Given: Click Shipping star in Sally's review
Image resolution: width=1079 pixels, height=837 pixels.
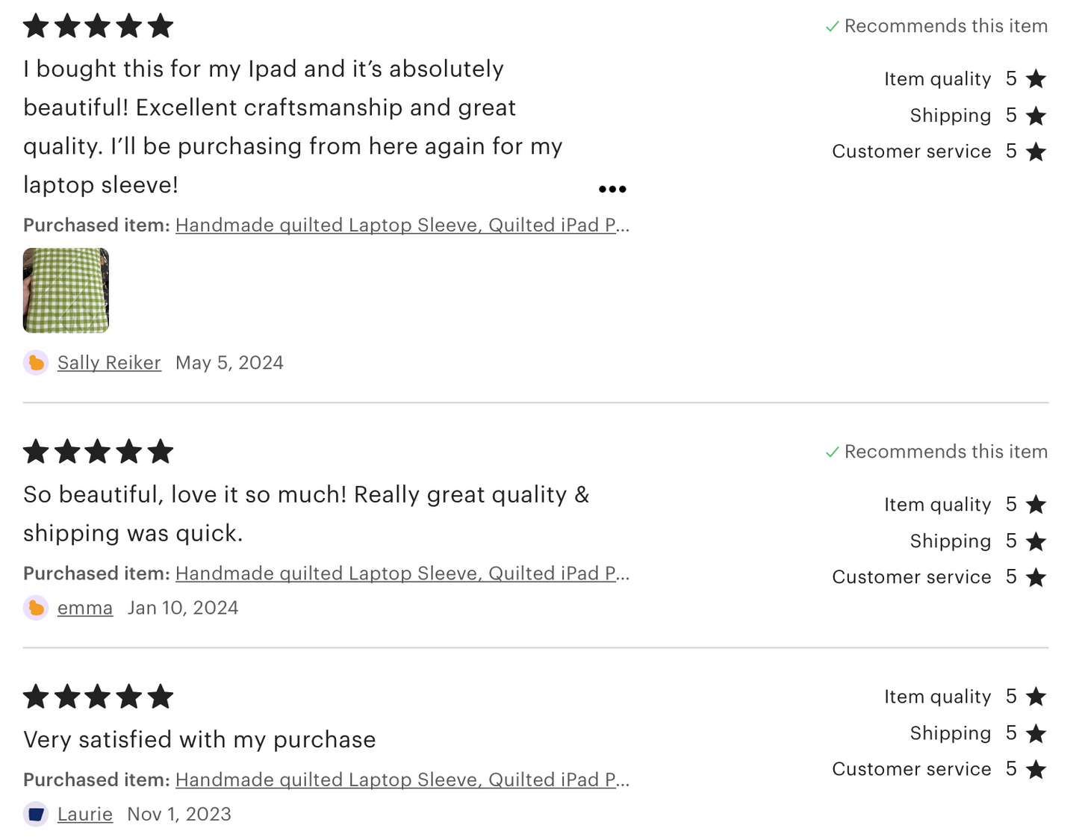Looking at the screenshot, I should click(1036, 116).
